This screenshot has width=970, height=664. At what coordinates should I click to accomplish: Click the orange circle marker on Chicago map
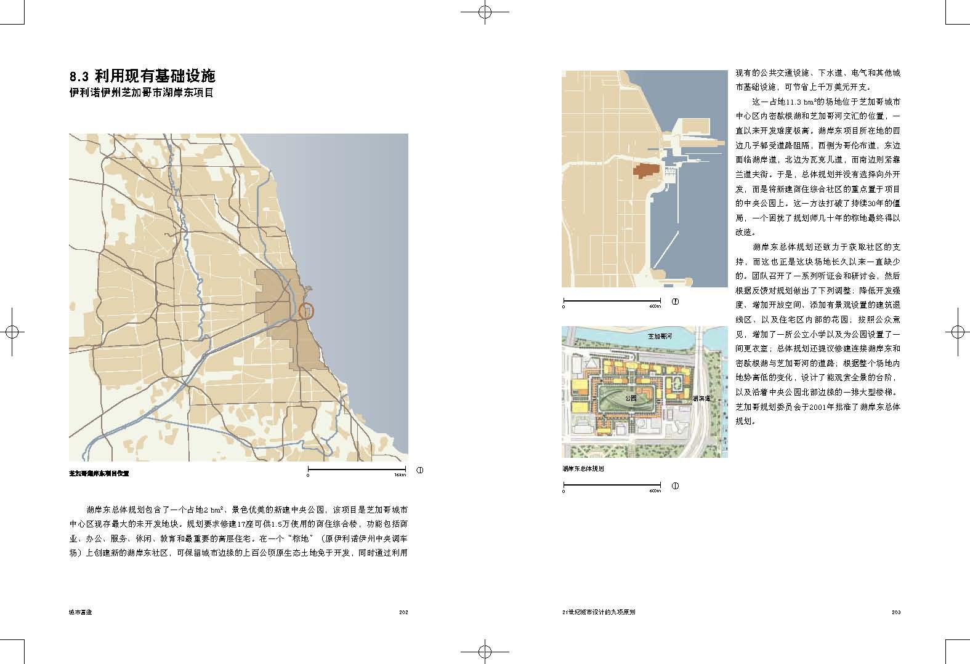306,311
